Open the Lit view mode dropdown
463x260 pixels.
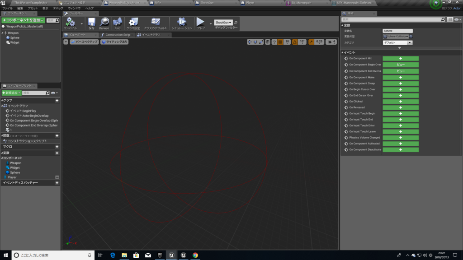click(x=114, y=42)
